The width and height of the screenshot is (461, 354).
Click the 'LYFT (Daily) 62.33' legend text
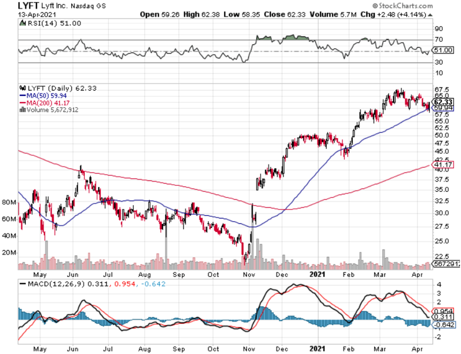pos(62,88)
